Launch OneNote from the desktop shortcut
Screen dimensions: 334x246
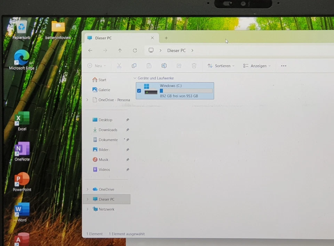[x=22, y=152]
